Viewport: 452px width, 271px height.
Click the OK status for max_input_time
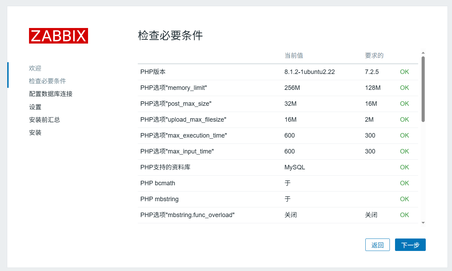tap(404, 151)
